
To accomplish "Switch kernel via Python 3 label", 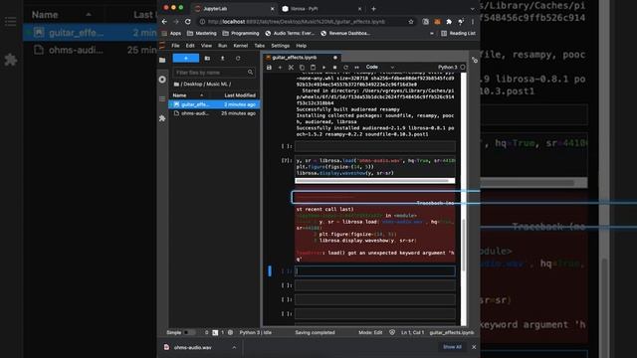I will click(447, 68).
